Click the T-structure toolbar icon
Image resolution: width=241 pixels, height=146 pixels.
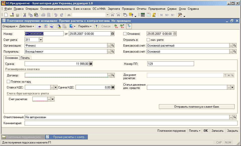[x=129, y=26]
